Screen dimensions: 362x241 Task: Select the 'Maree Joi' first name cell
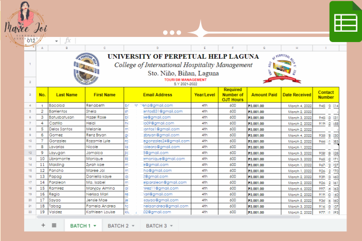(104, 171)
